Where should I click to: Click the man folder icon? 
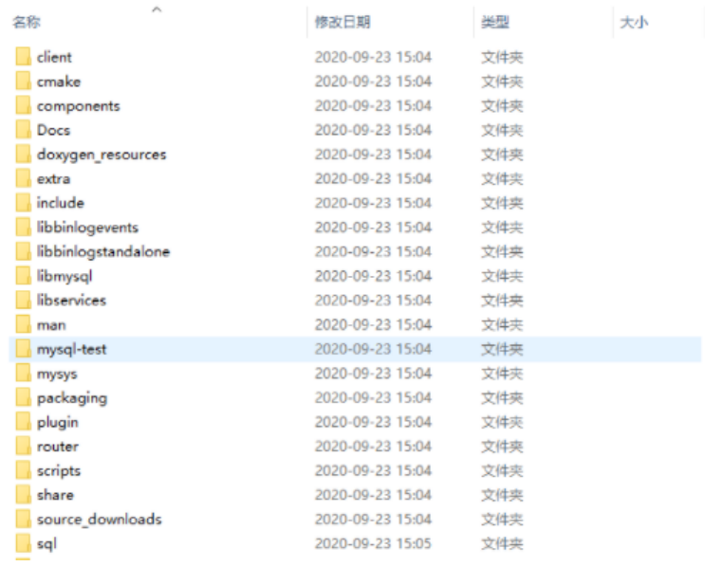(23, 324)
